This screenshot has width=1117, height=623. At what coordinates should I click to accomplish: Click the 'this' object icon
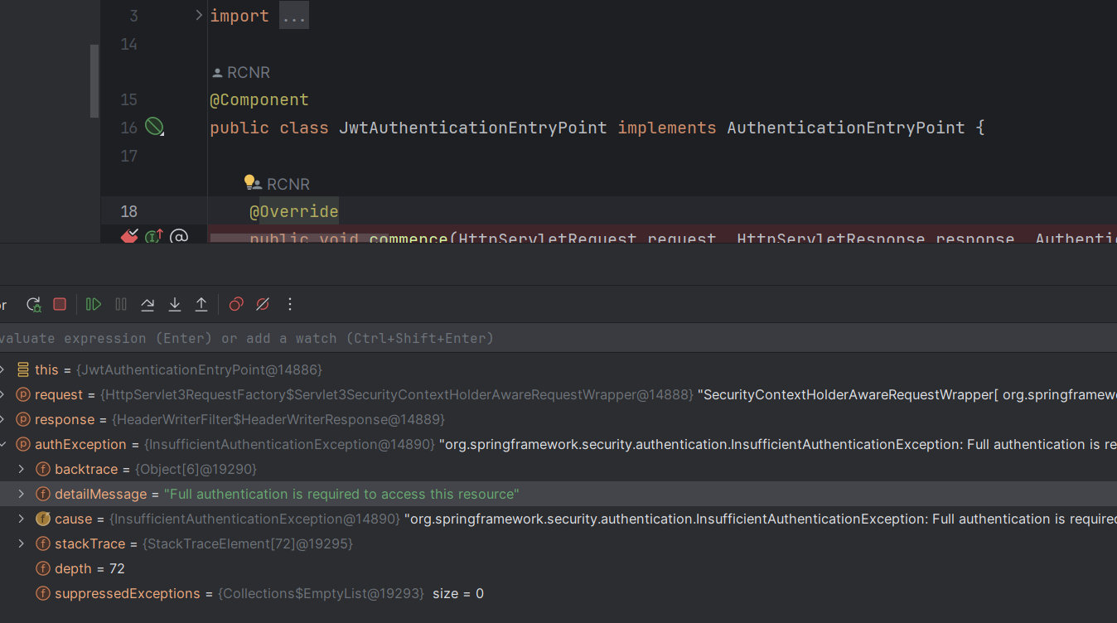point(23,369)
